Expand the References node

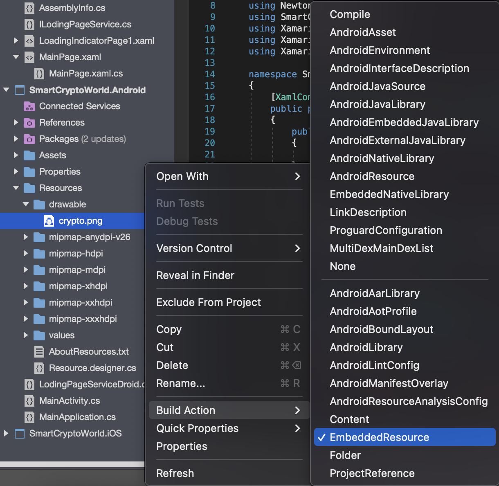point(16,122)
